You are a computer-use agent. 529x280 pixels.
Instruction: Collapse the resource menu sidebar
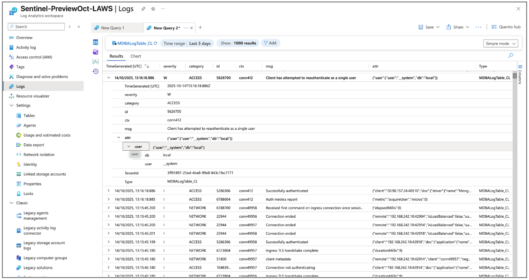coord(80,26)
